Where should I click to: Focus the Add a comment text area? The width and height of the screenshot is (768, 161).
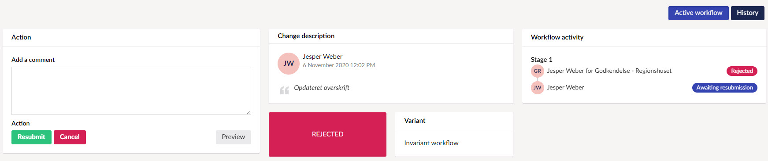[131, 91]
